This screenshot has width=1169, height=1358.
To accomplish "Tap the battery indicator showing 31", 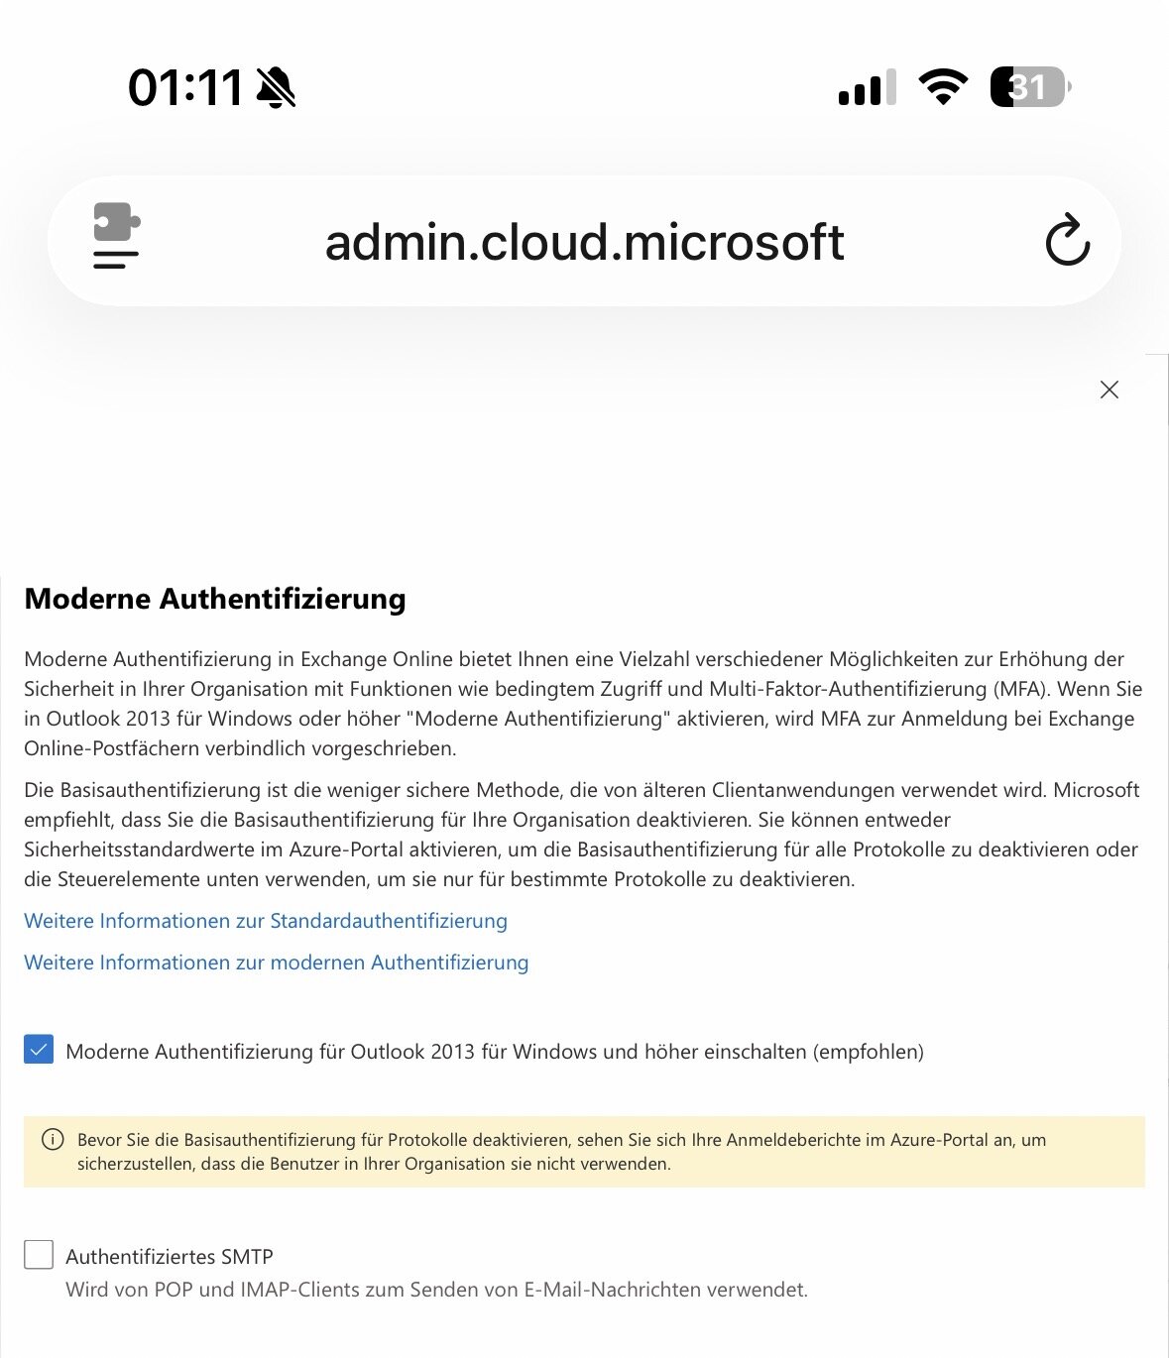I will click(x=1029, y=87).
